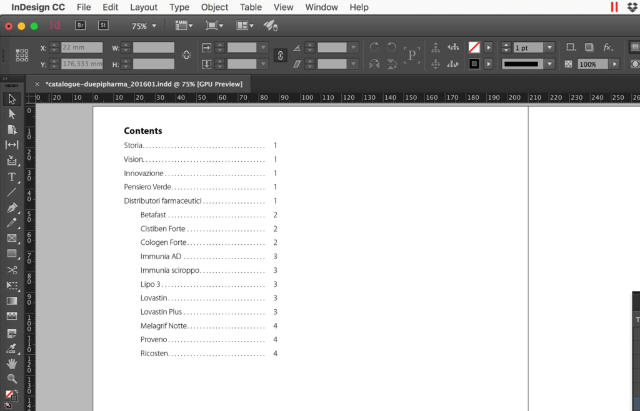The image size is (640, 411).
Task: Open the Object menu
Action: [214, 7]
